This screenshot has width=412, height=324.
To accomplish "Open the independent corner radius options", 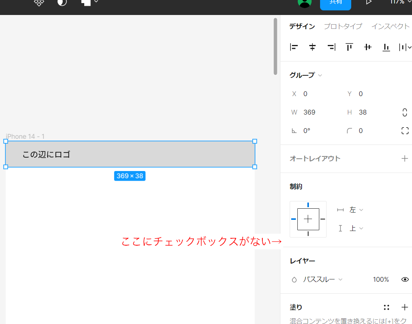I will pyautogui.click(x=405, y=130).
